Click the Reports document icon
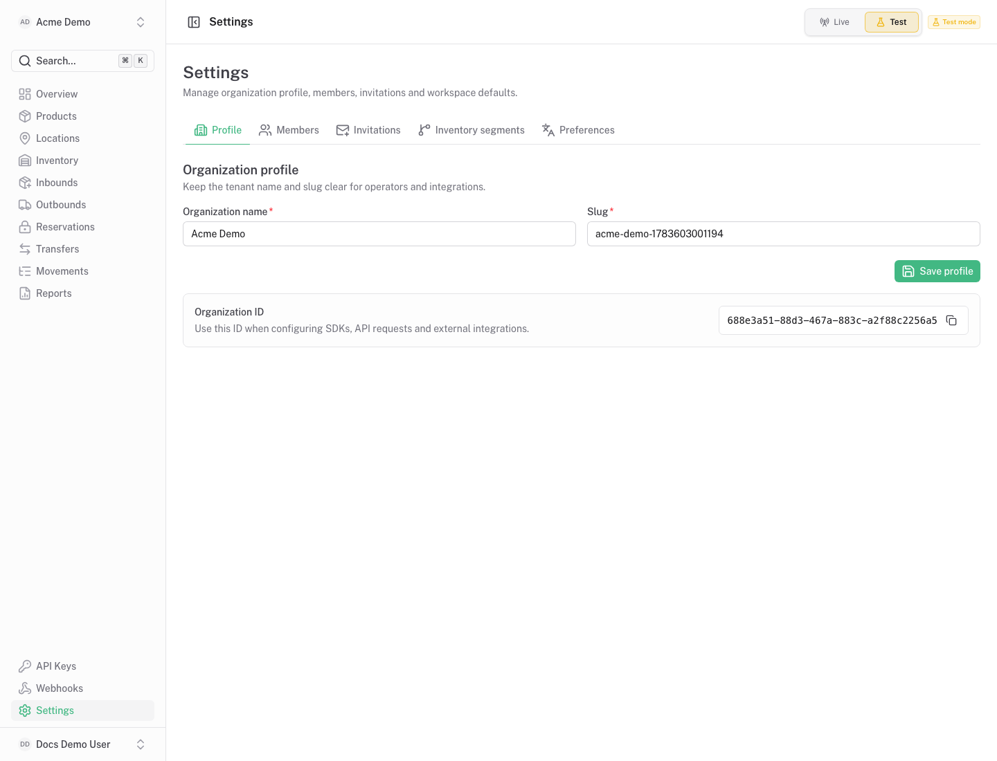997x761 pixels. [x=25, y=293]
